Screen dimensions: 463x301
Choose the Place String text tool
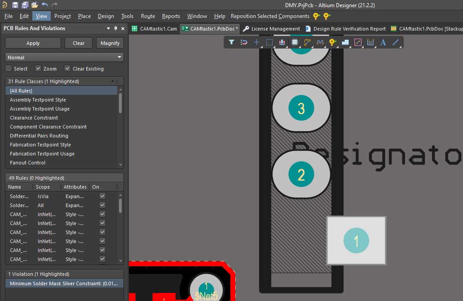383,42
